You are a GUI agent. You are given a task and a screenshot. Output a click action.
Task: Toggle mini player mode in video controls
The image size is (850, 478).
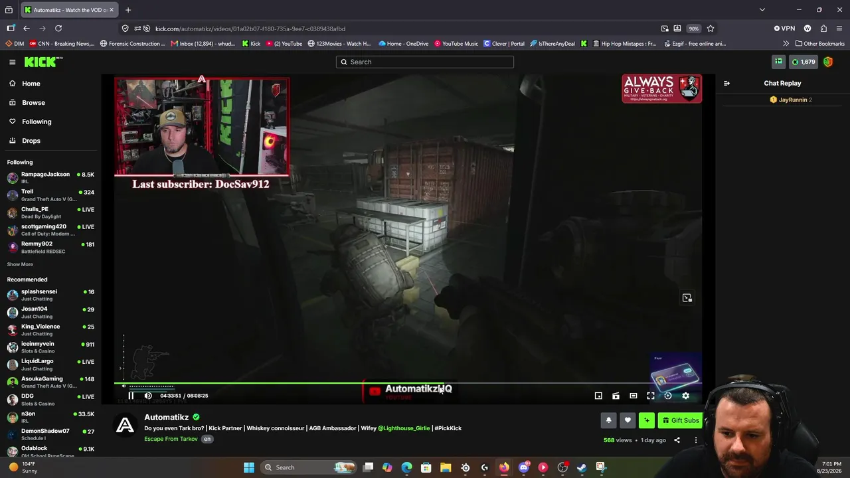tap(598, 396)
